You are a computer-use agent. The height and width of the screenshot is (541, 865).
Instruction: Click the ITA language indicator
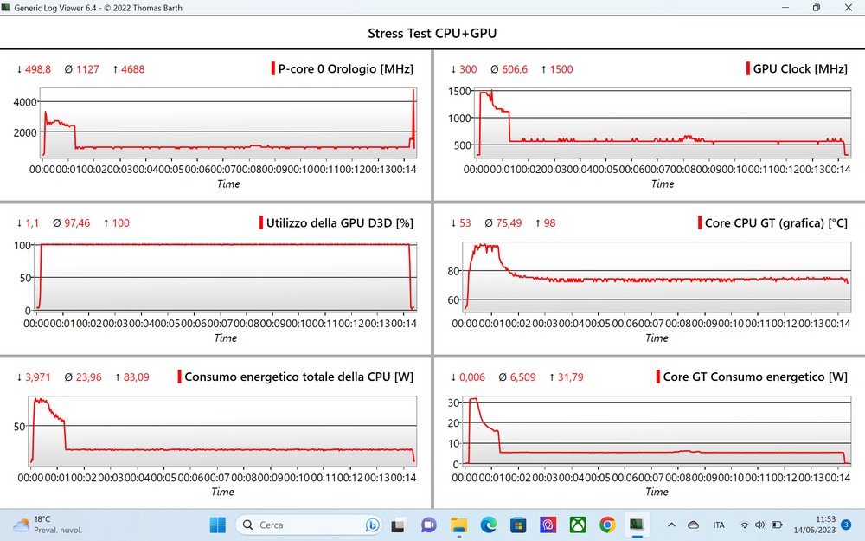tap(719, 525)
